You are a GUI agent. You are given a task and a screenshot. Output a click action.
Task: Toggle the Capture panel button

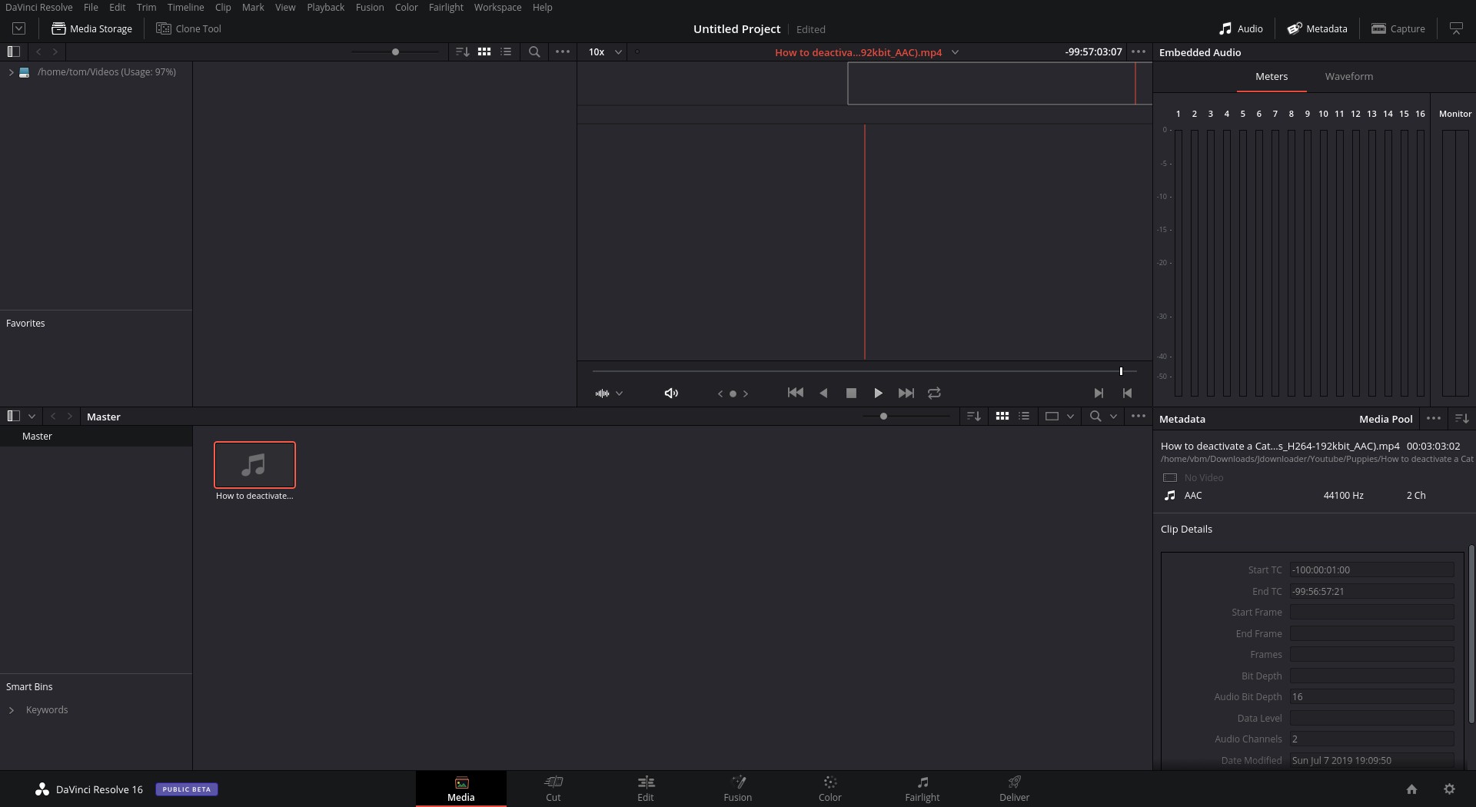coord(1398,28)
